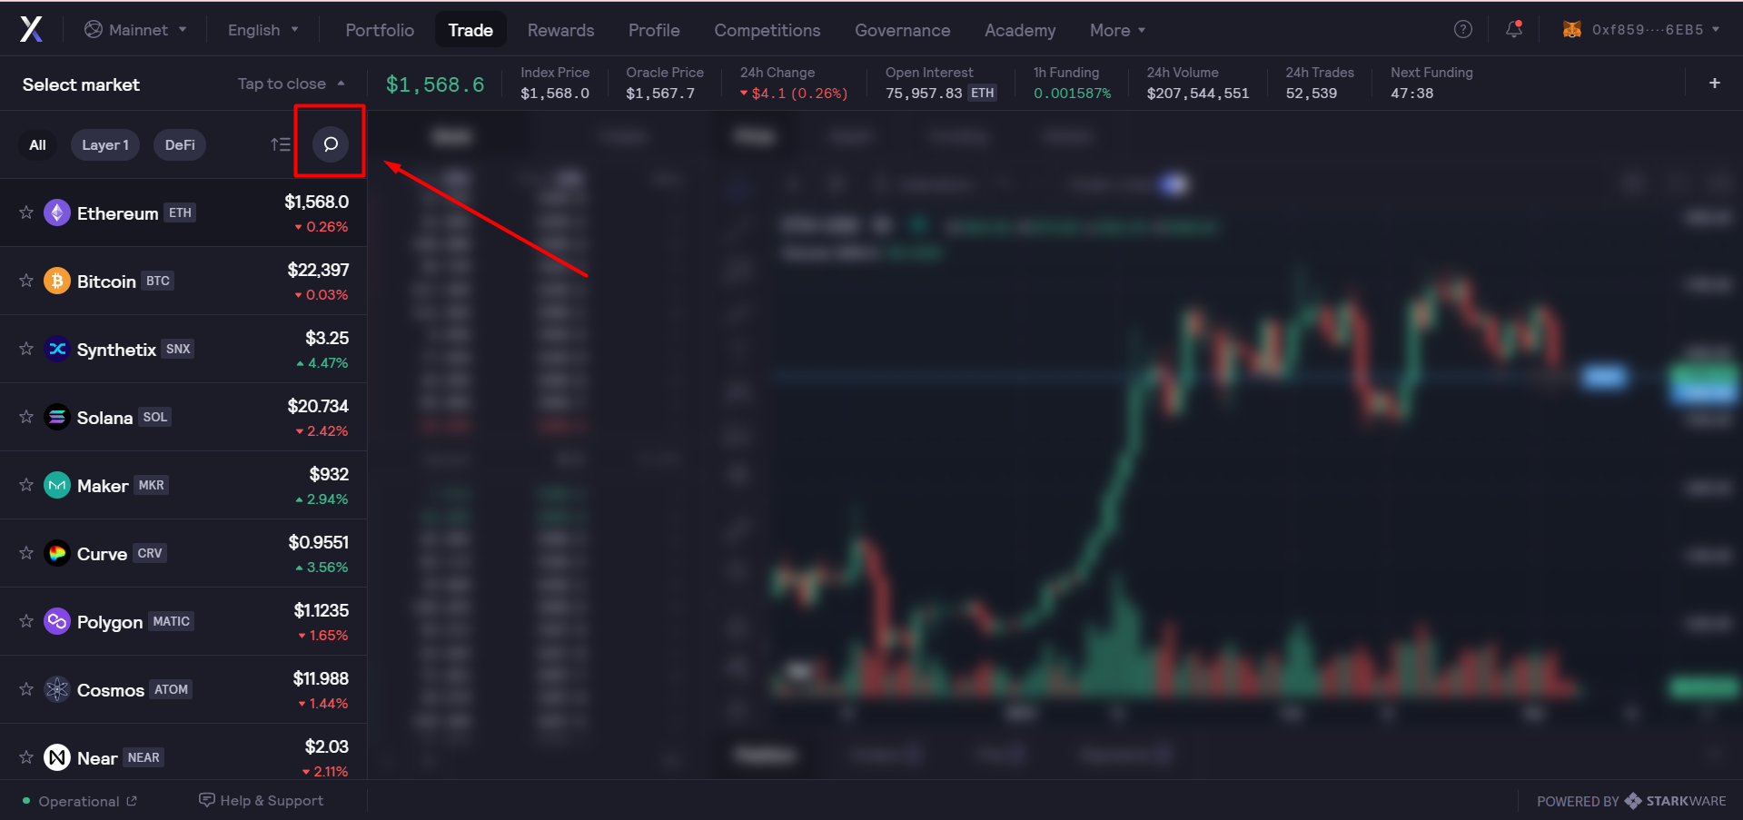Open the Academy tab
1743x820 pixels.
click(x=1020, y=30)
